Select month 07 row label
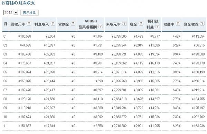Viewport: 207px width, 134px height. click(5, 90)
